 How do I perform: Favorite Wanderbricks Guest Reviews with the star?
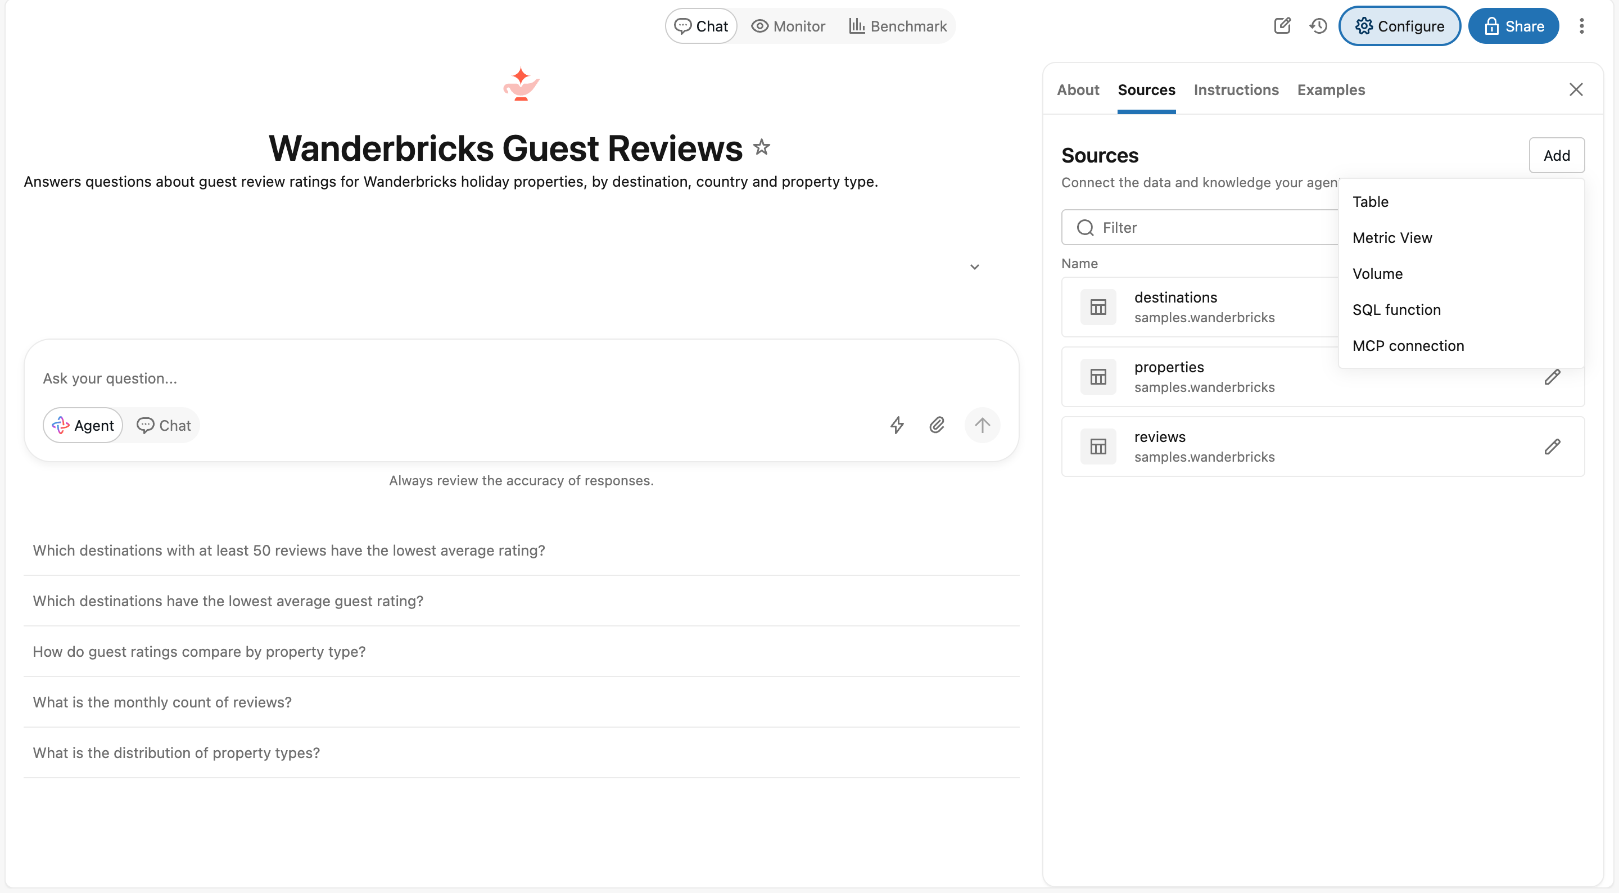click(x=762, y=147)
